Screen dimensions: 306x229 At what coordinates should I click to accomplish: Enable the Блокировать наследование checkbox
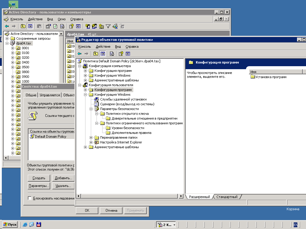pyautogui.click(x=30, y=198)
